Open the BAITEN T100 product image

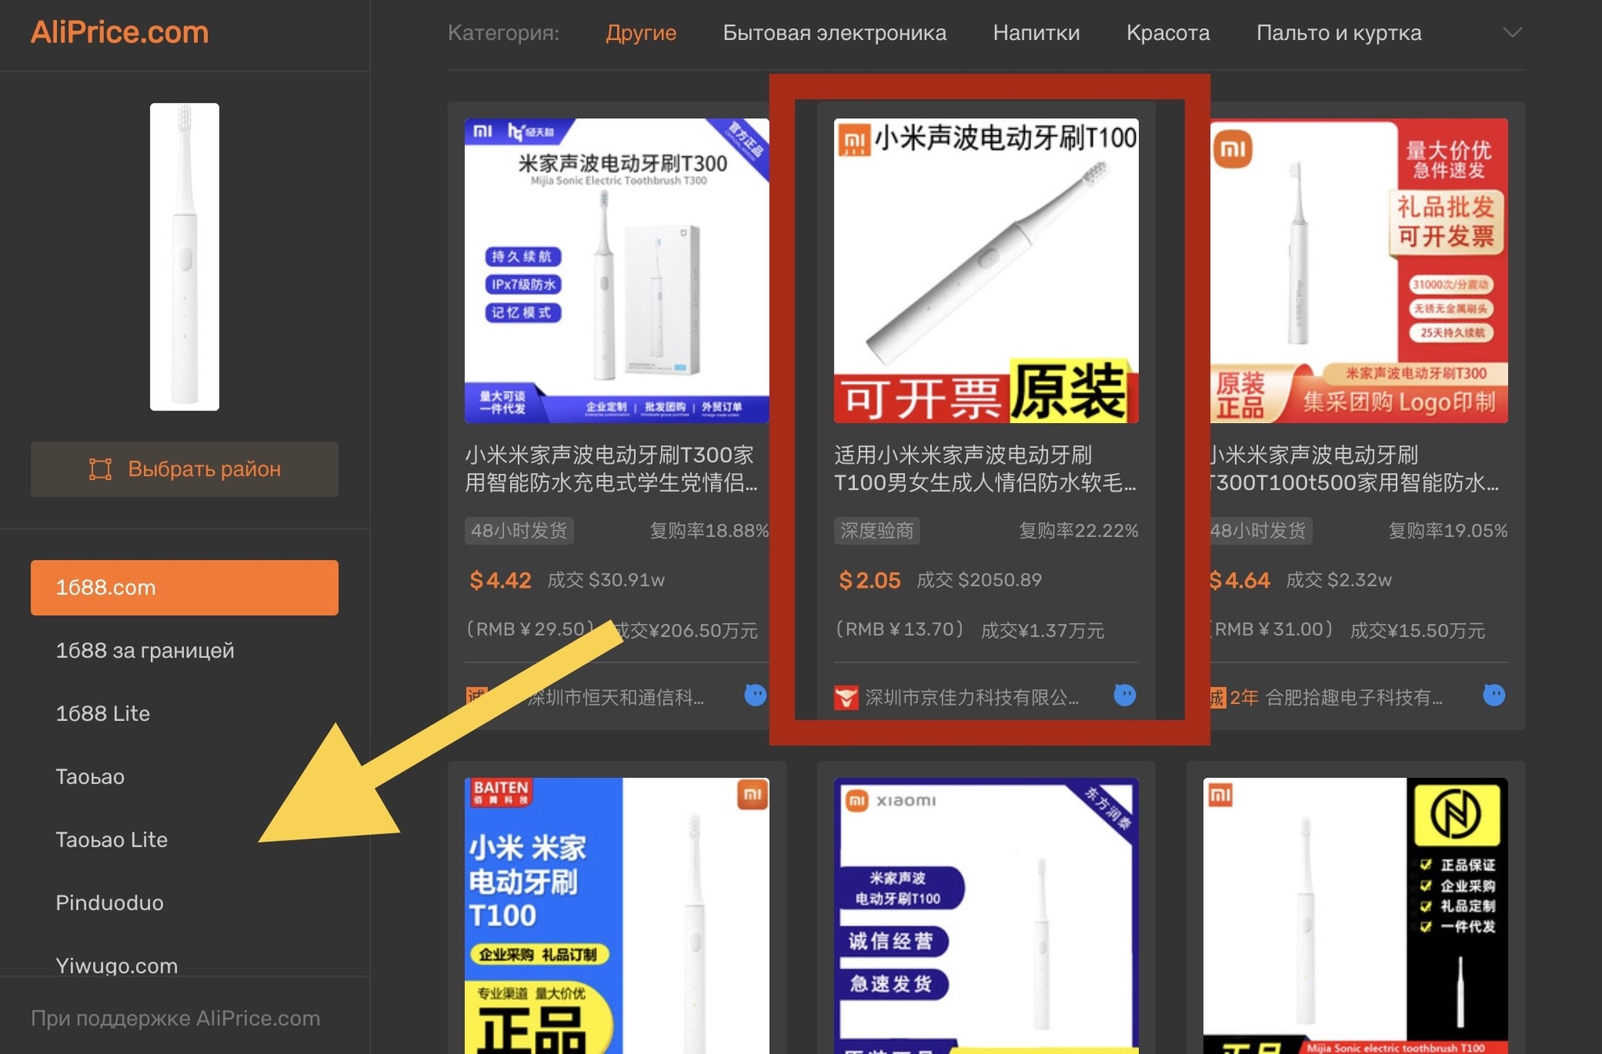[x=616, y=916]
